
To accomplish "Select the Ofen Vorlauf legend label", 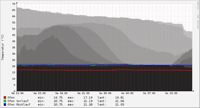I will pyautogui.click(x=18, y=101).
